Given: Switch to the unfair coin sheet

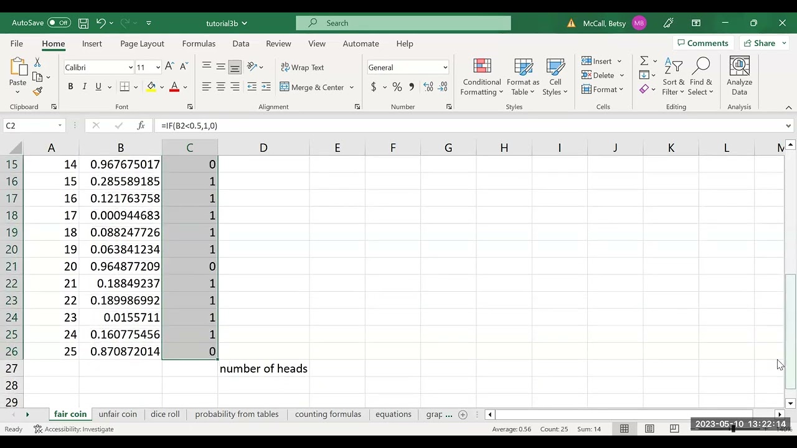Looking at the screenshot, I should (118, 414).
